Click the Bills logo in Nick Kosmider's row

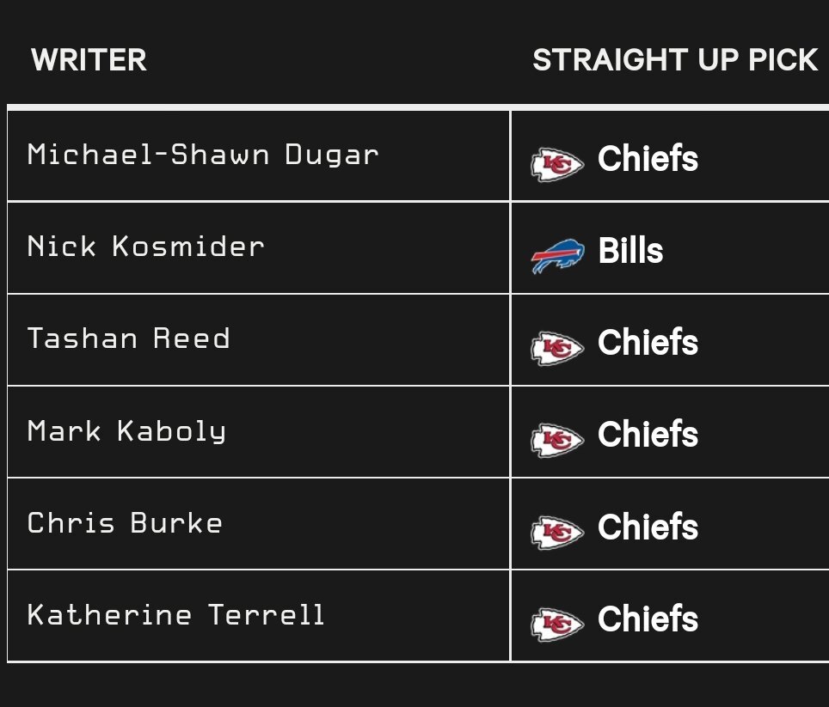coord(558,256)
